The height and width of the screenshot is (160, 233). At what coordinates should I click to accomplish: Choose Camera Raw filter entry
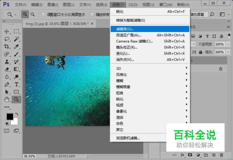pos(150,41)
